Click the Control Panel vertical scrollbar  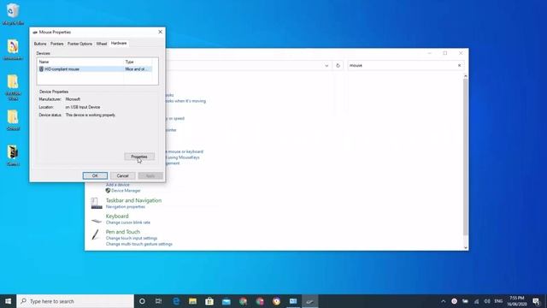(x=465, y=157)
